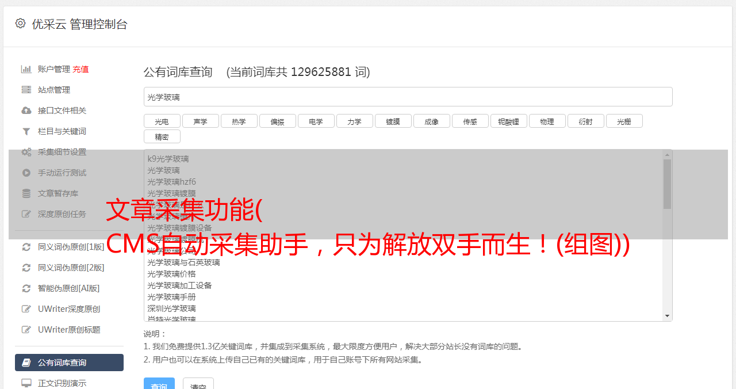Click the play icon for 手动运行测试
This screenshot has height=389, width=736.
pyautogui.click(x=26, y=173)
